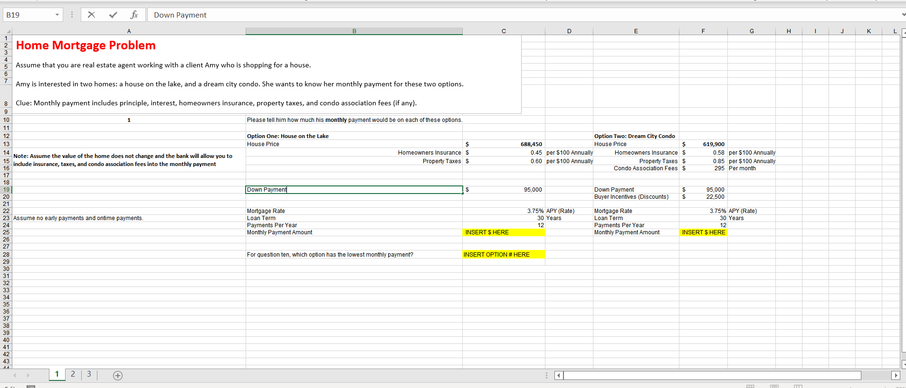The image size is (906, 388).
Task: Select column B header
Action: point(354,31)
